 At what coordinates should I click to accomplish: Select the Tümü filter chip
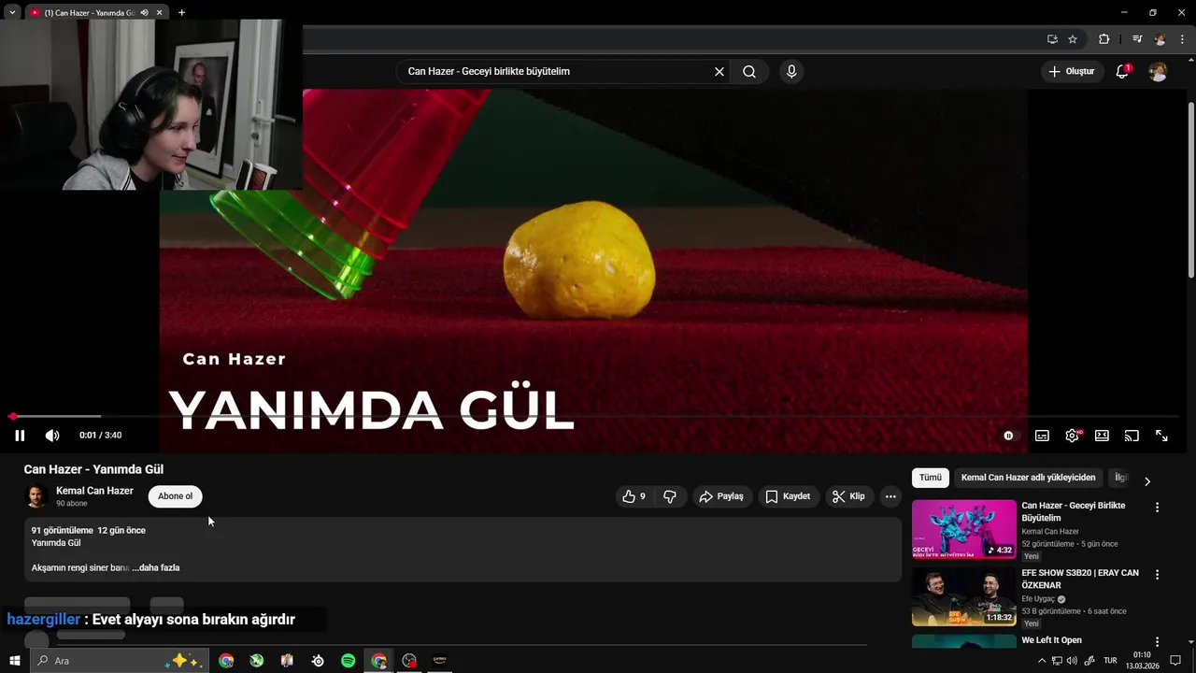click(x=931, y=478)
